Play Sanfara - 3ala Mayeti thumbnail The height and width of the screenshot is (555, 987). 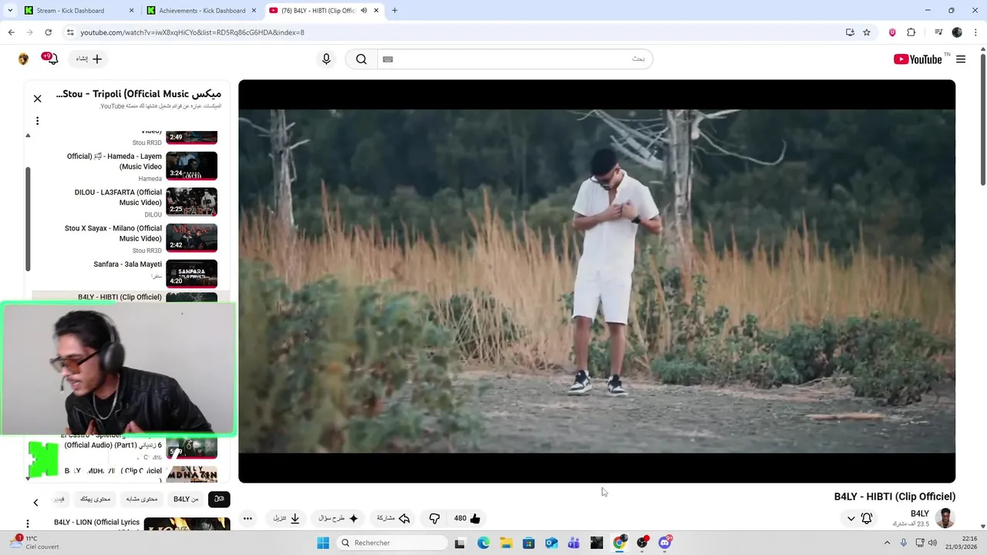point(192,274)
